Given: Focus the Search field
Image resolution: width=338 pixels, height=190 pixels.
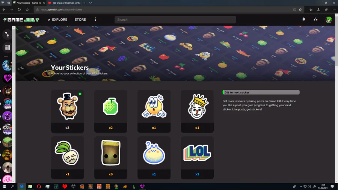Looking at the screenshot, I should tap(175, 20).
